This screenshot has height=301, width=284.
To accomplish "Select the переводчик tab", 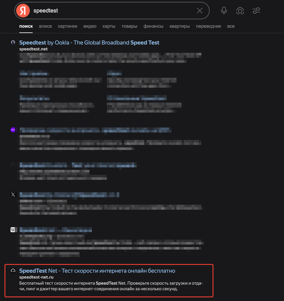I will click(x=209, y=26).
